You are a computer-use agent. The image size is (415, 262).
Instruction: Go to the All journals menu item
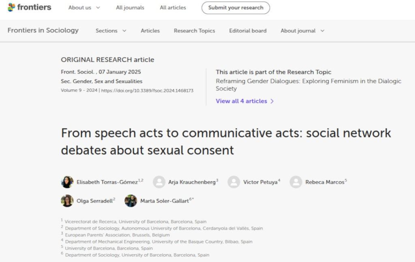tap(130, 7)
